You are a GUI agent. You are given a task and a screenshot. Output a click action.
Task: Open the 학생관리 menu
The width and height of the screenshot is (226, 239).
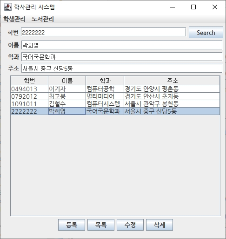[14, 19]
